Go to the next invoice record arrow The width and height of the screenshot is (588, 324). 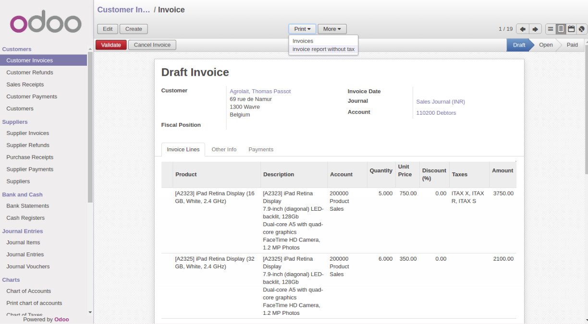(535, 29)
